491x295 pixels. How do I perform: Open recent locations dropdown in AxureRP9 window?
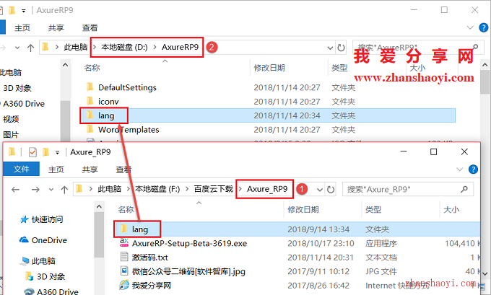tap(17, 48)
